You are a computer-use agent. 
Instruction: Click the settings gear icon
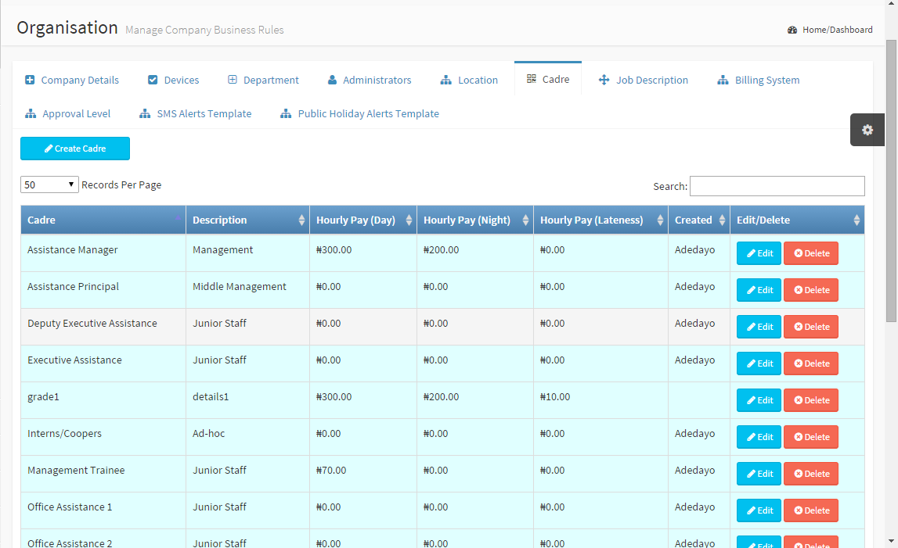867,130
